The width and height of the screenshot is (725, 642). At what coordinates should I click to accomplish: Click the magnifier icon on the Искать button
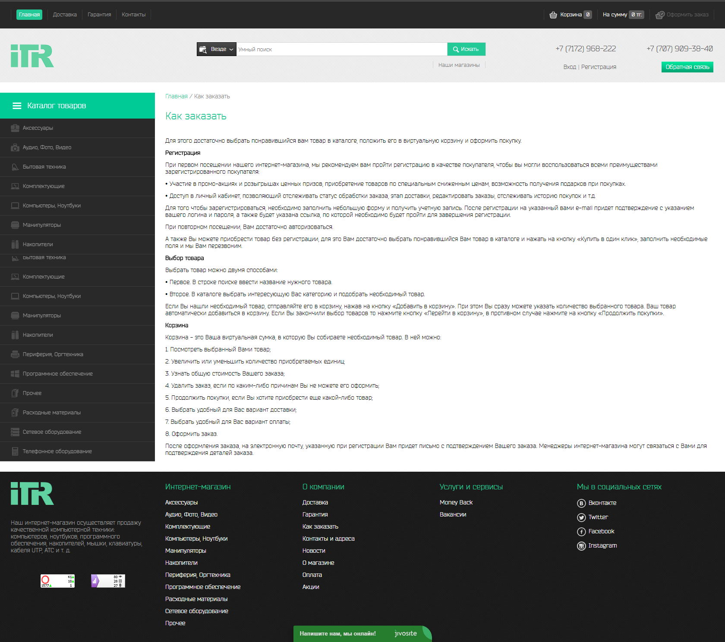point(456,50)
